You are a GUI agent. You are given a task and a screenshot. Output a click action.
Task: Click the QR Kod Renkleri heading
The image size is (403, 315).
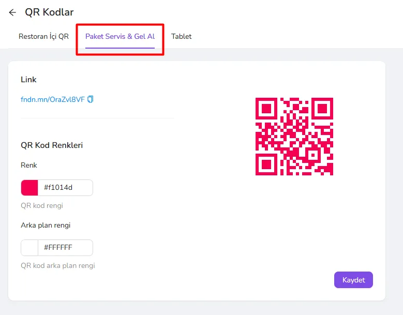coord(52,145)
